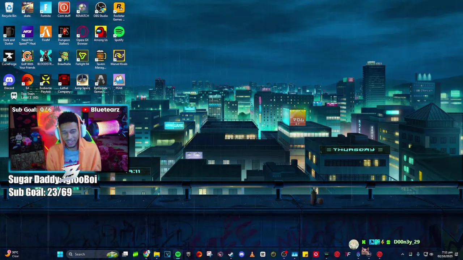Open Epic Games Launcher on the taskbar
The height and width of the screenshot is (260, 463).
coord(188,254)
